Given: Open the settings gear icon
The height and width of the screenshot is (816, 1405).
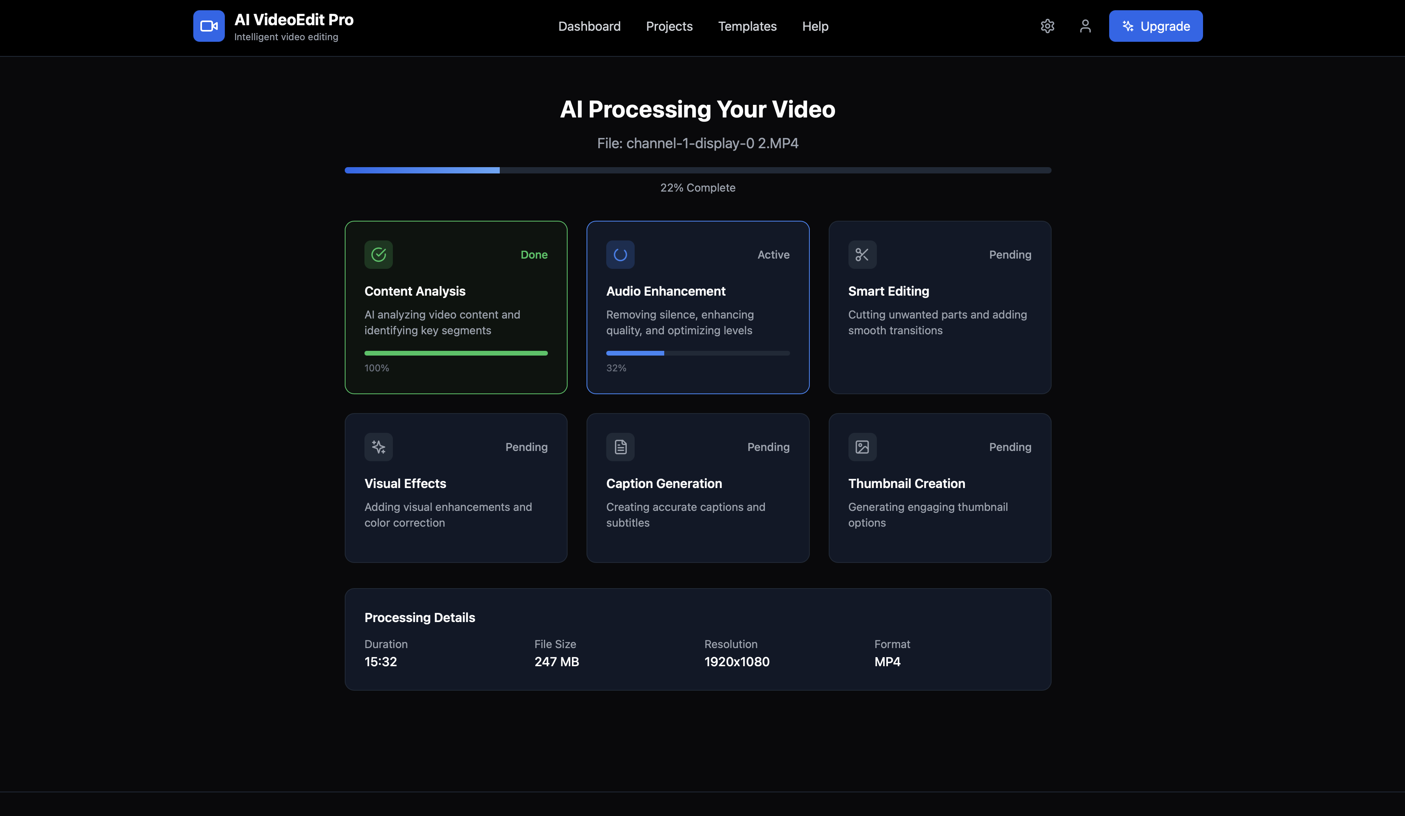Looking at the screenshot, I should click(1047, 26).
